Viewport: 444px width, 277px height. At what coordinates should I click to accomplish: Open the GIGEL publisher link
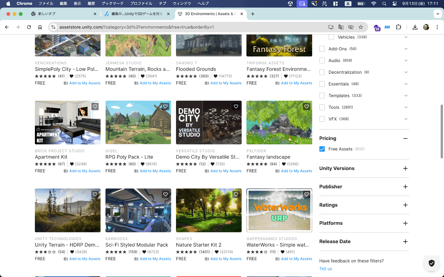[112, 151]
